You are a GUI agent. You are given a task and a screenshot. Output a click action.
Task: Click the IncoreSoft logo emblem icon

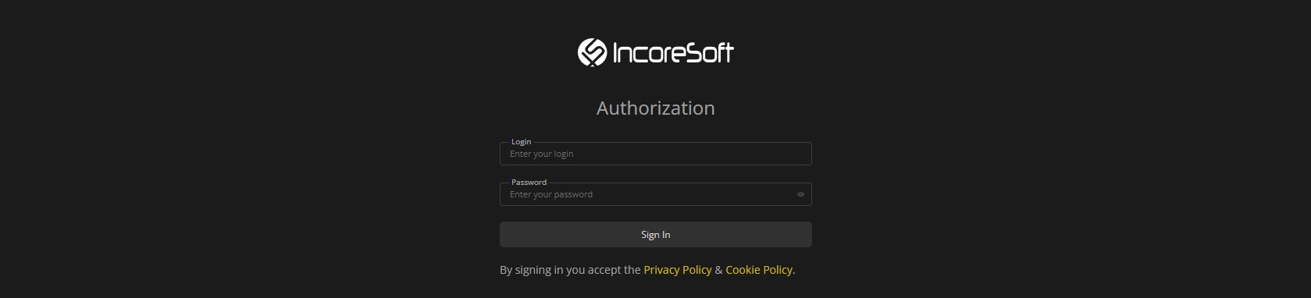[592, 52]
